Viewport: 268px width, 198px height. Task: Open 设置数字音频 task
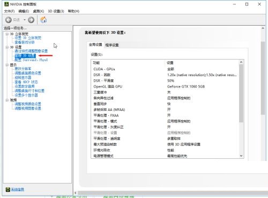point(25,86)
